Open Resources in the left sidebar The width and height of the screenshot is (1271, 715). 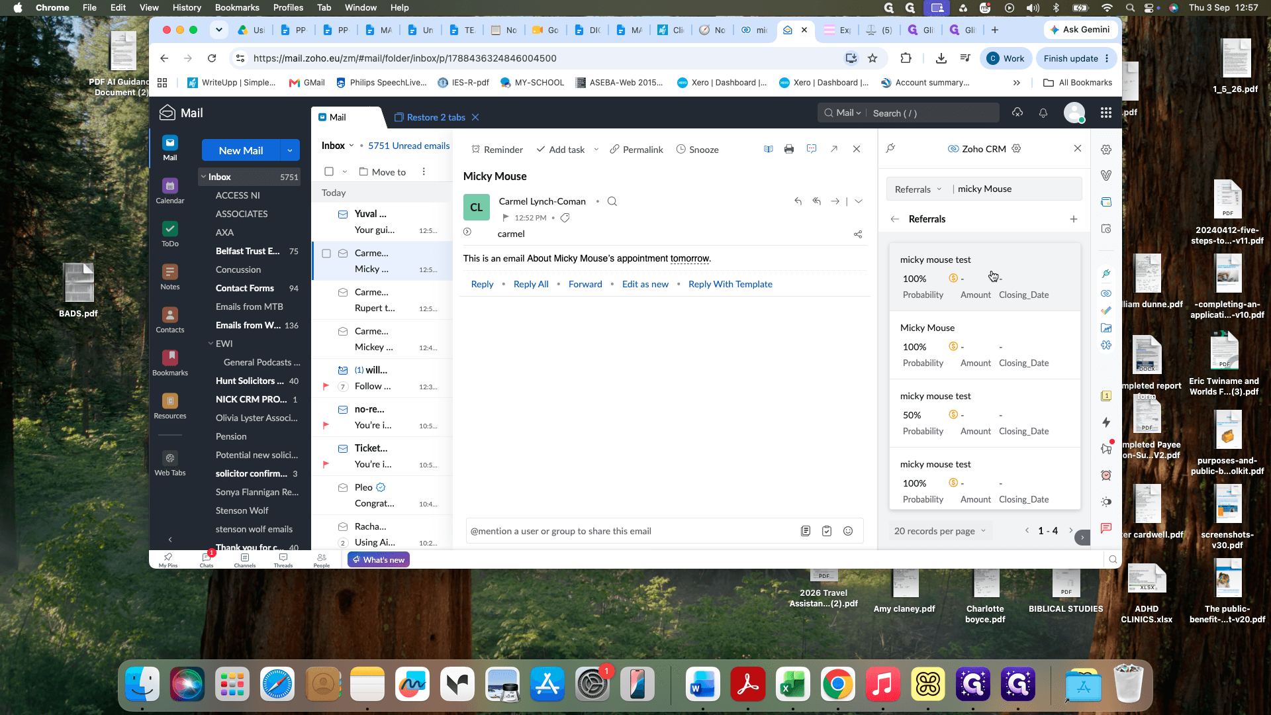[170, 406]
